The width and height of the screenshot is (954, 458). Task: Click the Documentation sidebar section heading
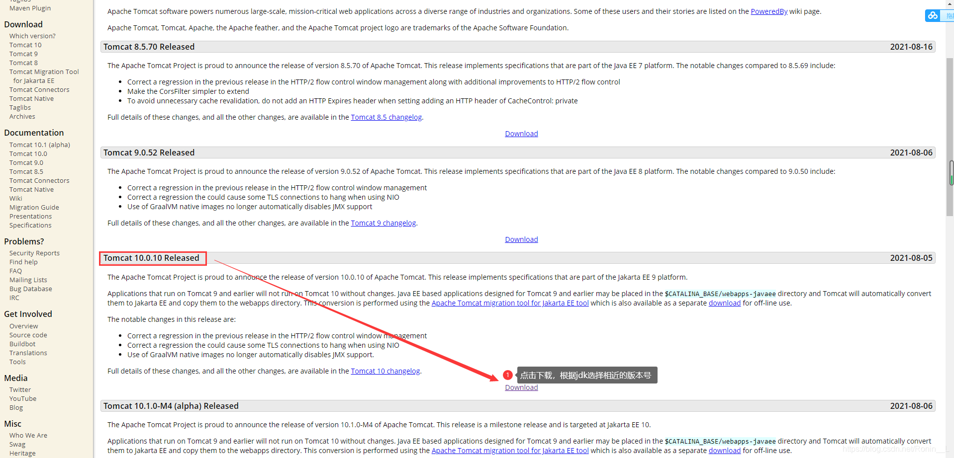point(34,133)
